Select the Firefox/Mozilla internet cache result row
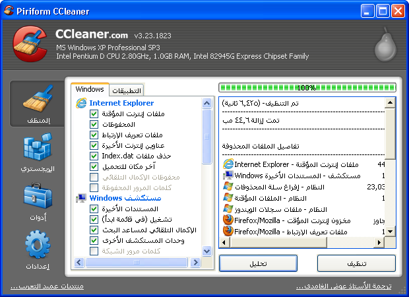The height and width of the screenshot is (297, 409). (307, 220)
